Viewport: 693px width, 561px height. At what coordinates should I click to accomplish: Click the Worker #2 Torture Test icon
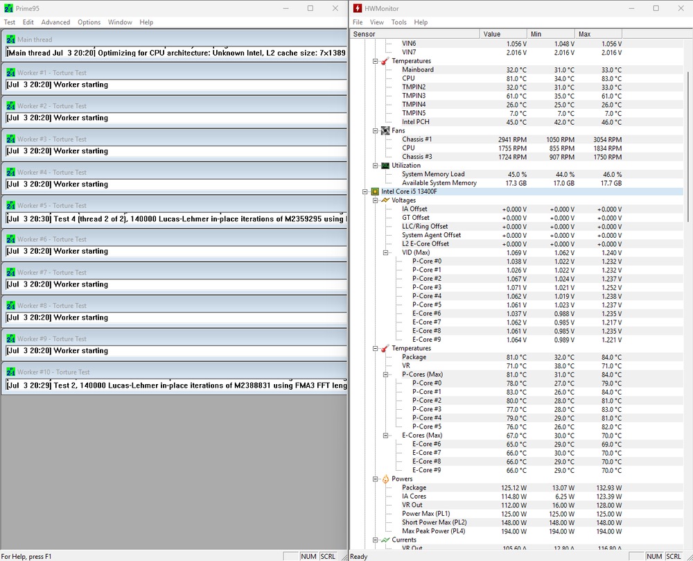click(x=10, y=105)
